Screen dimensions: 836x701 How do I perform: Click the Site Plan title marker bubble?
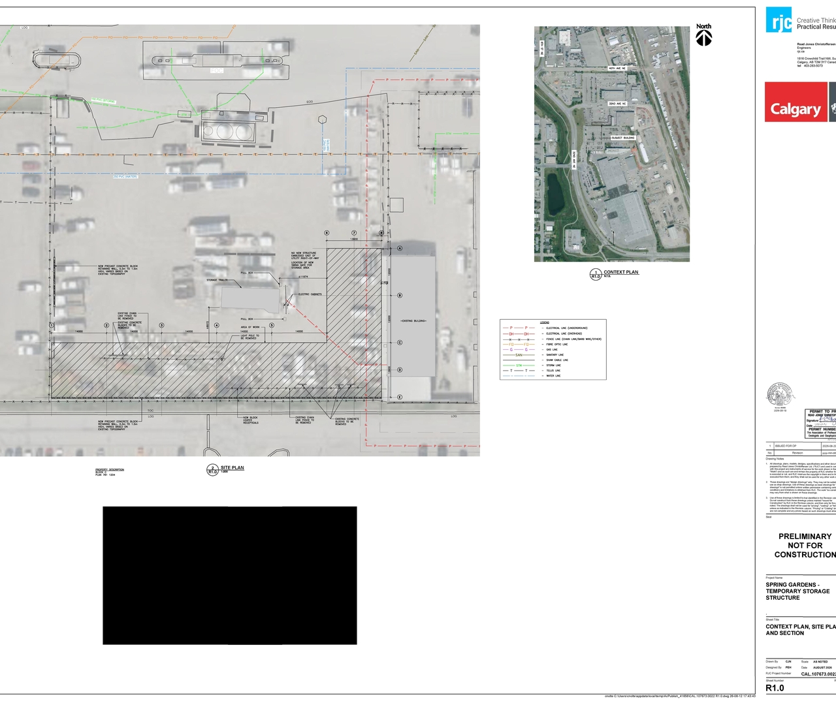pyautogui.click(x=212, y=469)
